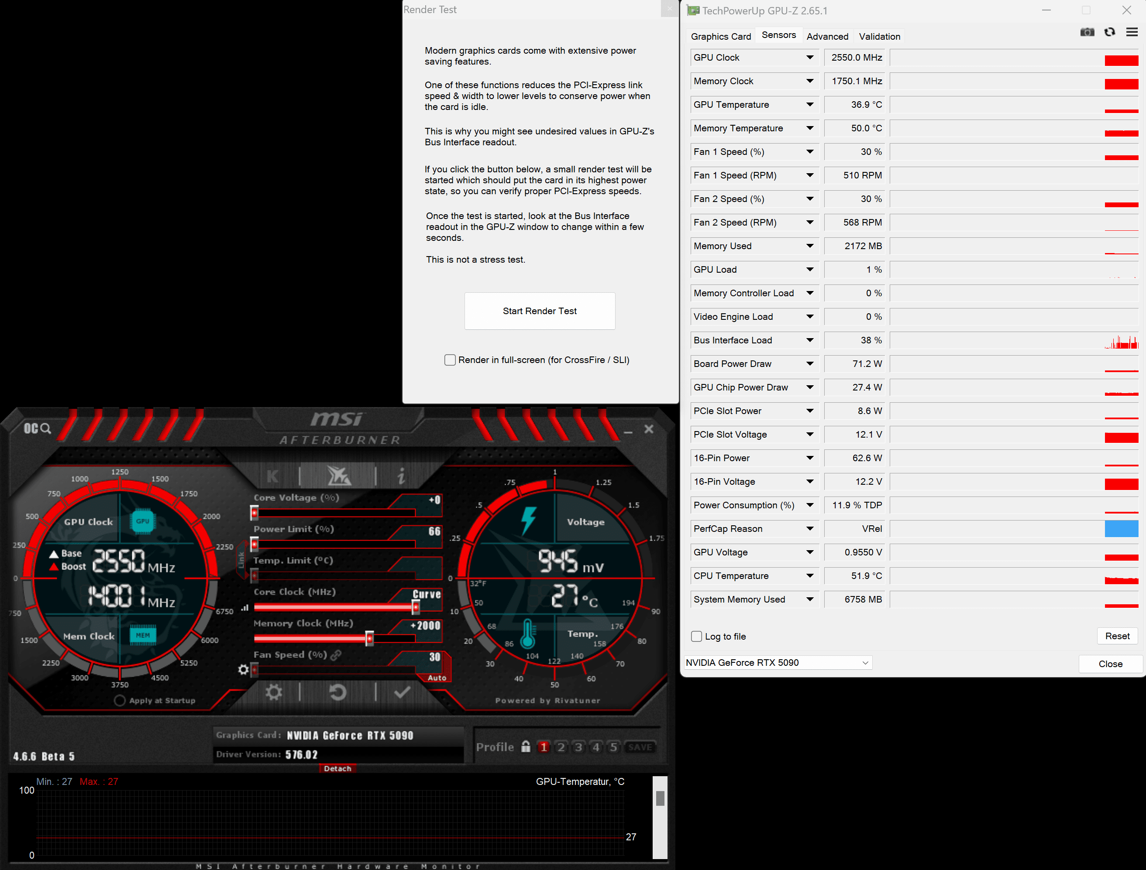Open the GPU-Z hamburger menu

[x=1132, y=33]
